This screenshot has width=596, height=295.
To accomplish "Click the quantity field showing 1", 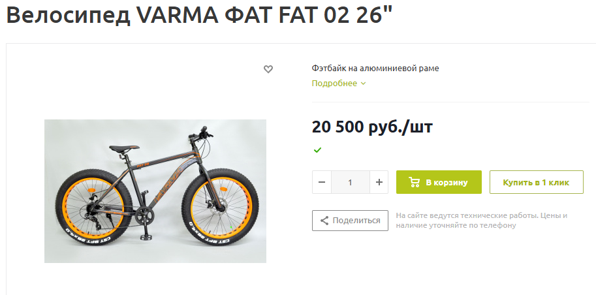I will pos(350,182).
